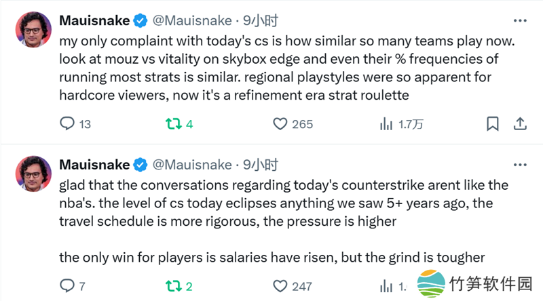Click verified badge on first tweet
This screenshot has height=301, width=543.
click(141, 19)
